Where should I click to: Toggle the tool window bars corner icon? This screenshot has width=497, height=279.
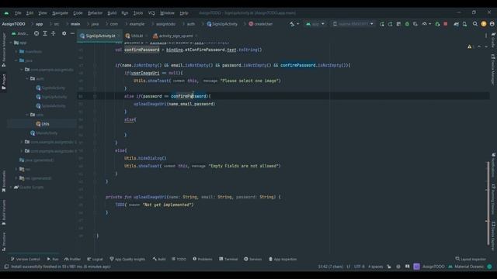point(6,267)
